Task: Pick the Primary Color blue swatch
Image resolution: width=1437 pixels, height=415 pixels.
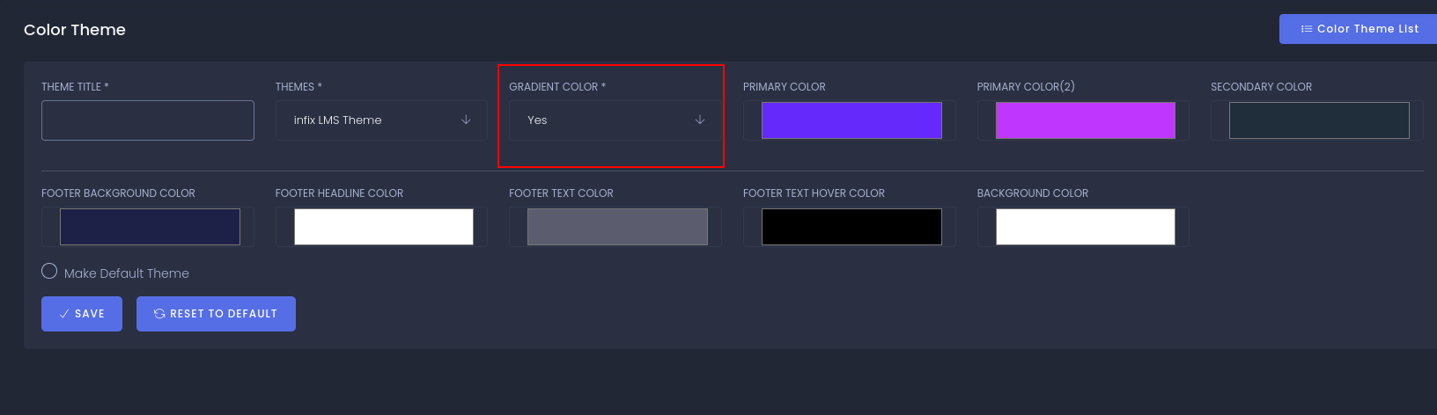Action: 851,120
